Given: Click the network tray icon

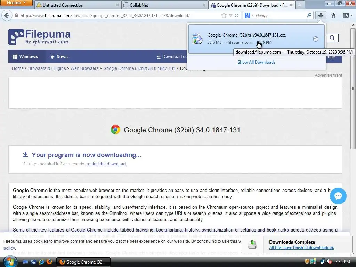Looking at the screenshot, I should (x=322, y=261).
